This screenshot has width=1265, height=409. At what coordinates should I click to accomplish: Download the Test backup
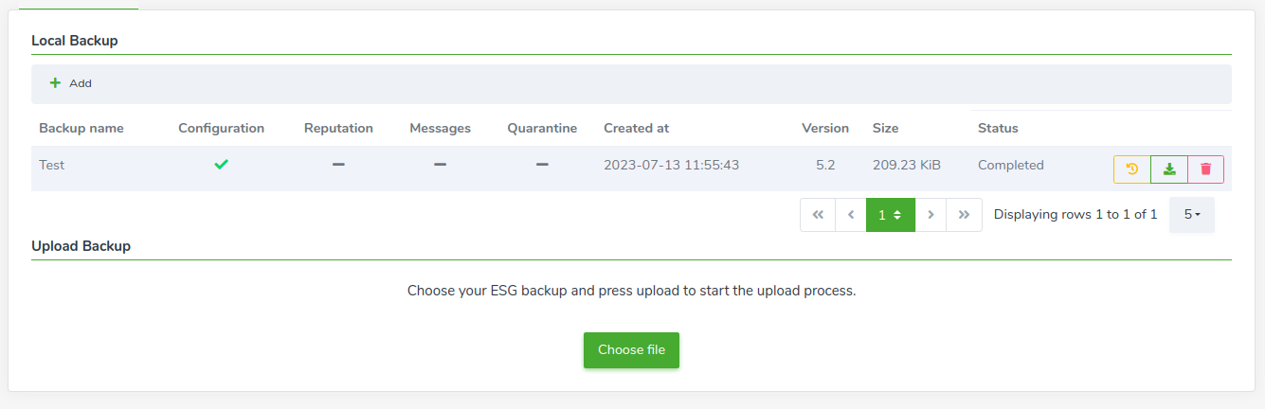(1169, 169)
